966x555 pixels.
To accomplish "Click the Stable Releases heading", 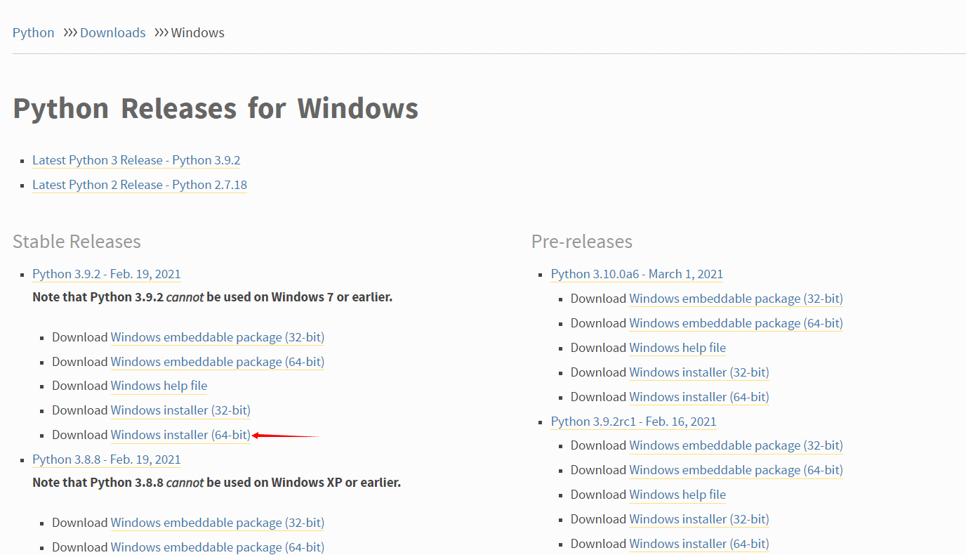I will point(77,242).
